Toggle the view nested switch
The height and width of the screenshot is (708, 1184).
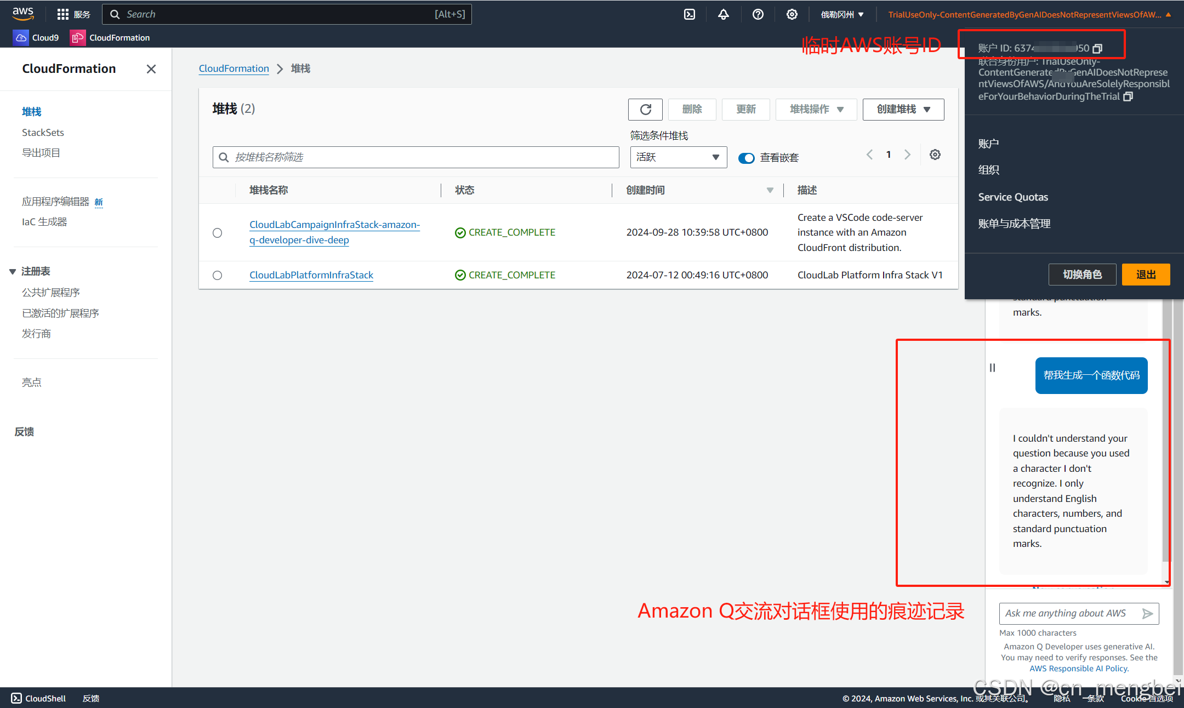(746, 158)
